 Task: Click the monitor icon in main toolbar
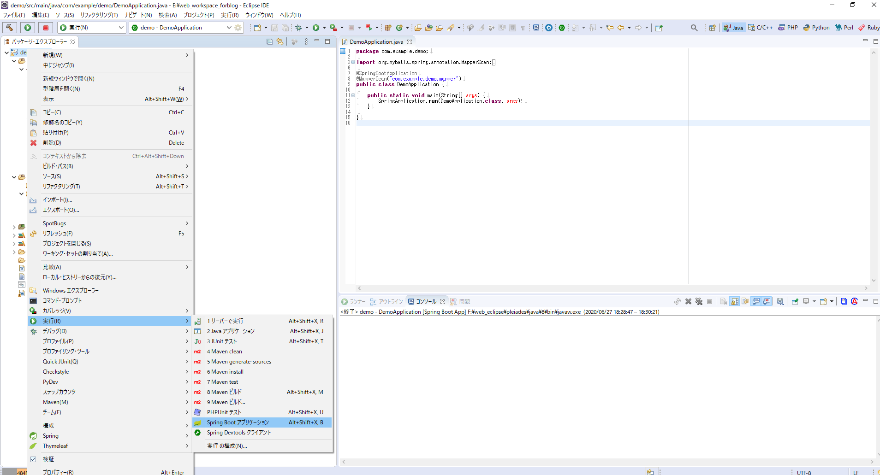(536, 28)
